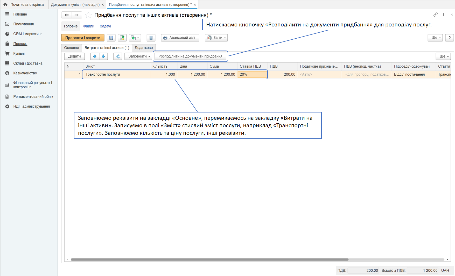The image size is (455, 276).
Task: Move row down with the down arrow
Action: click(x=103, y=56)
